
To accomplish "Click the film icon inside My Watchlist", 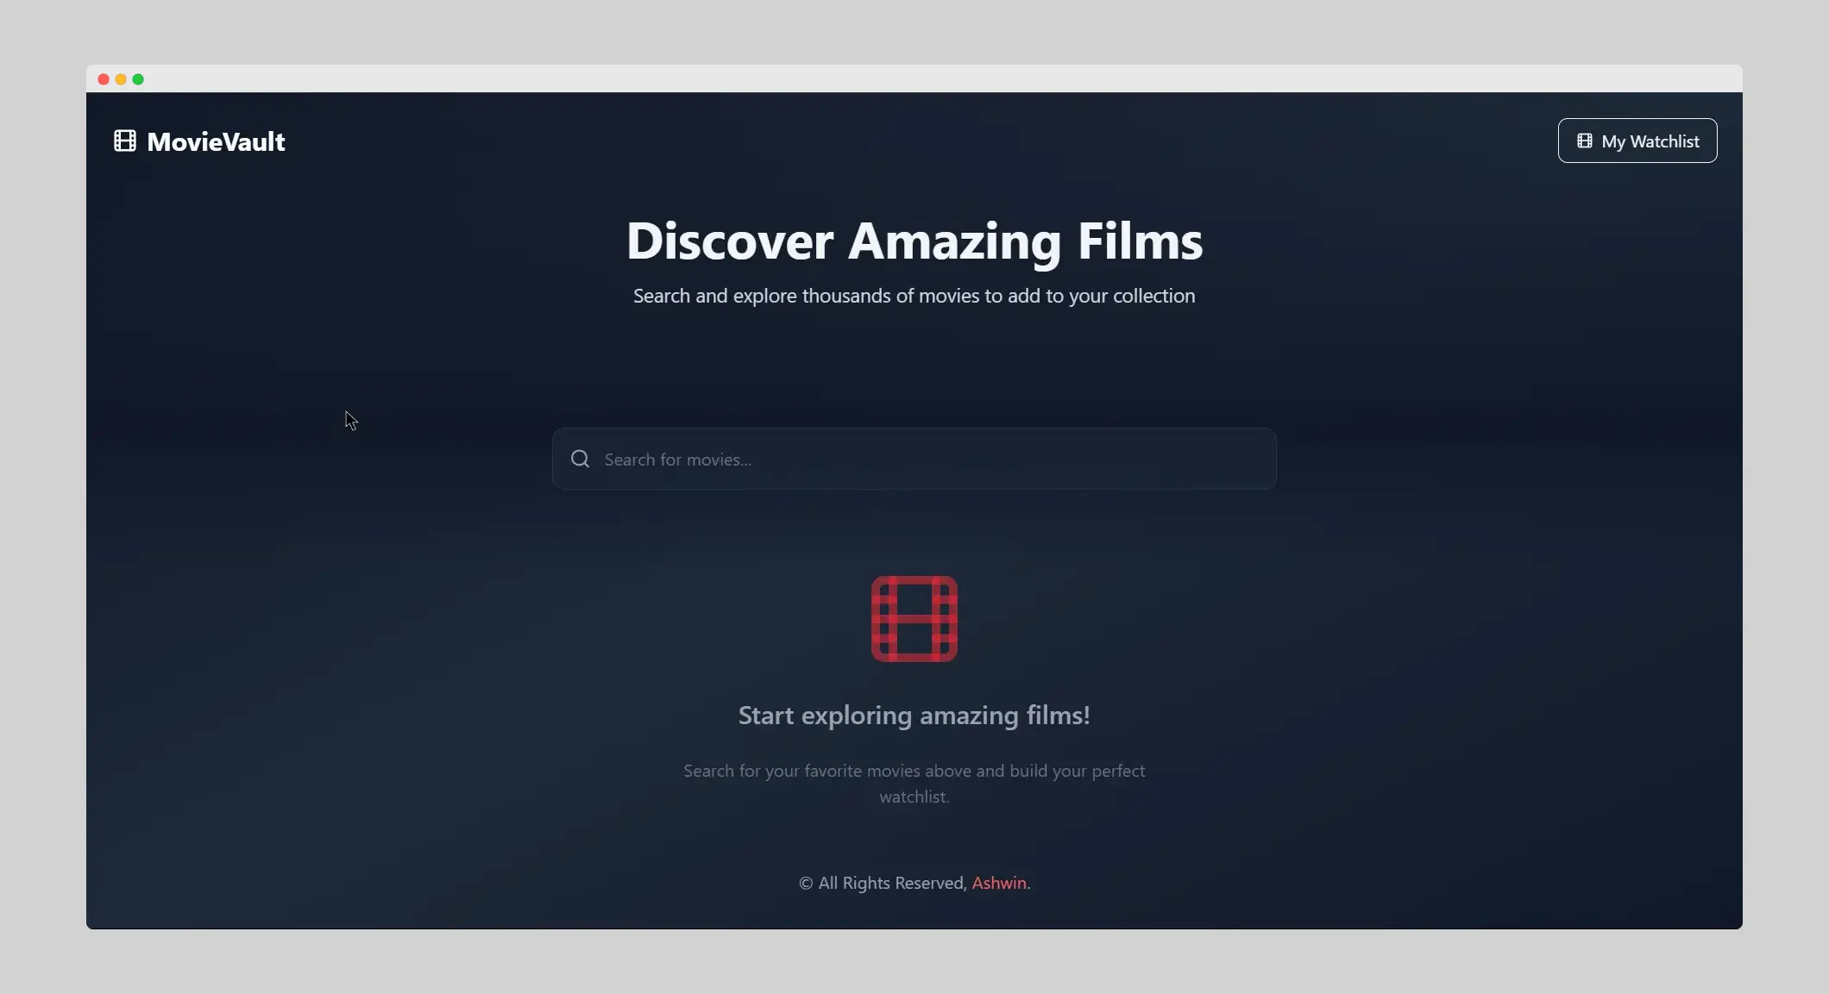I will click(x=1584, y=141).
